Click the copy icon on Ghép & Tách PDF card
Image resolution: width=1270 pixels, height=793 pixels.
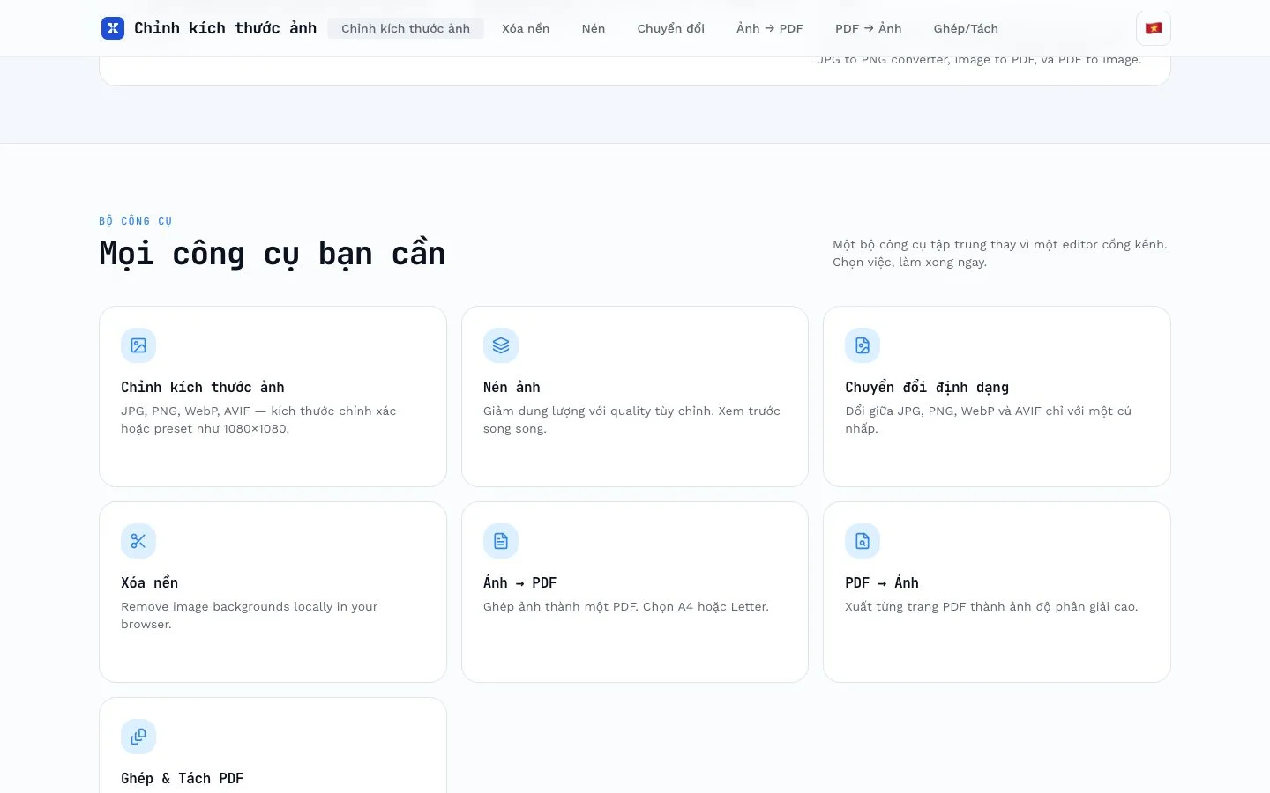coord(138,737)
